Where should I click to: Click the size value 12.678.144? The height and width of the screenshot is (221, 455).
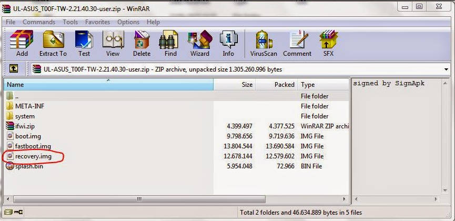coord(238,156)
